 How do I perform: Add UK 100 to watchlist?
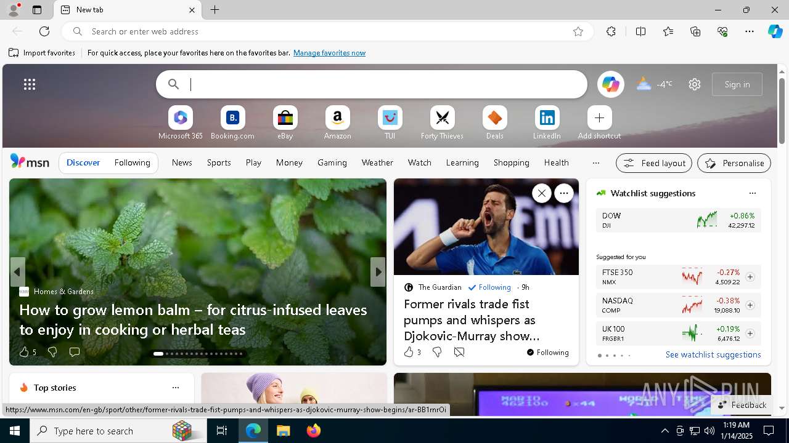tap(750, 333)
